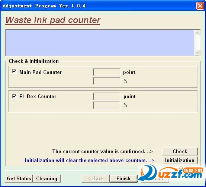Click the Waste ink pad counter heading

(x=53, y=20)
